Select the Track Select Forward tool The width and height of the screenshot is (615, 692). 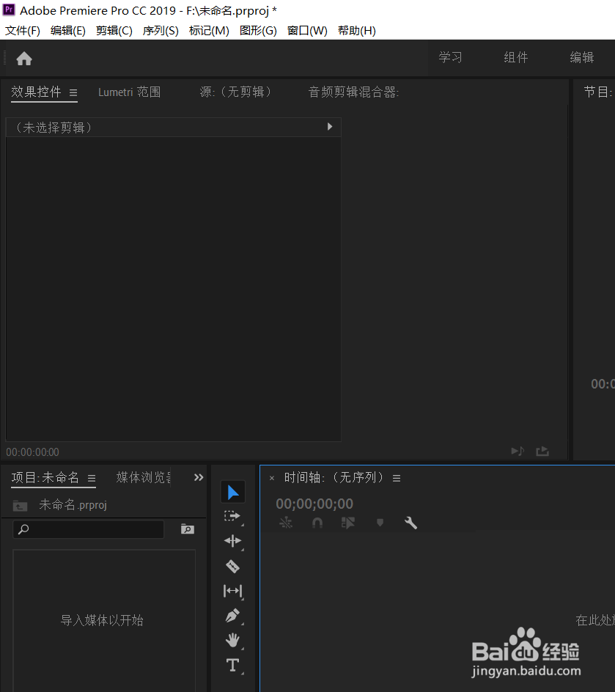(232, 516)
